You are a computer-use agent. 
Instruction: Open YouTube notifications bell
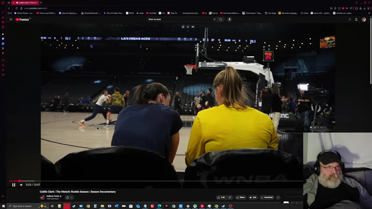(356, 19)
